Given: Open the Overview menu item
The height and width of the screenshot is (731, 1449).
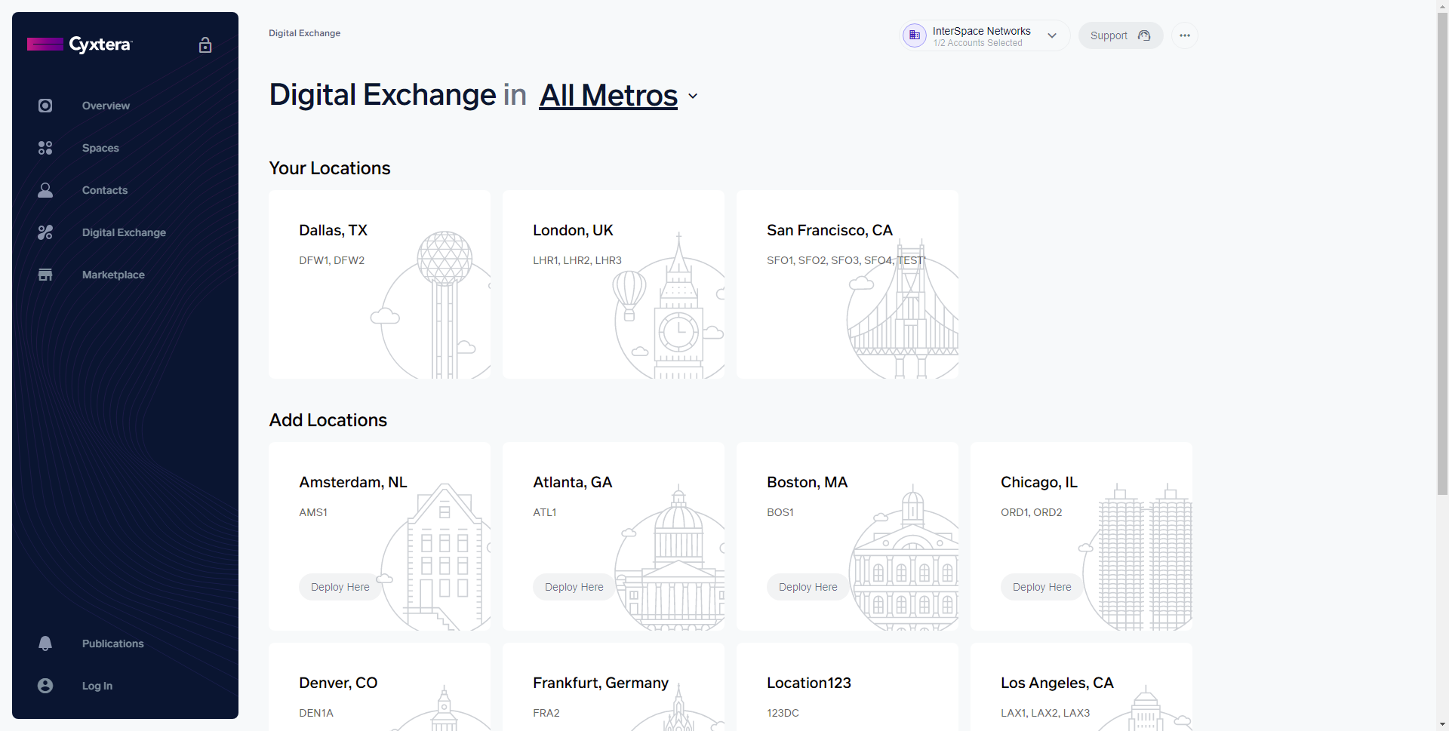Looking at the screenshot, I should [x=106, y=106].
